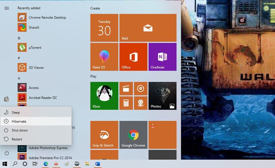The height and width of the screenshot is (168, 275).
Task: Click the Create group heading
Action: 95,8
